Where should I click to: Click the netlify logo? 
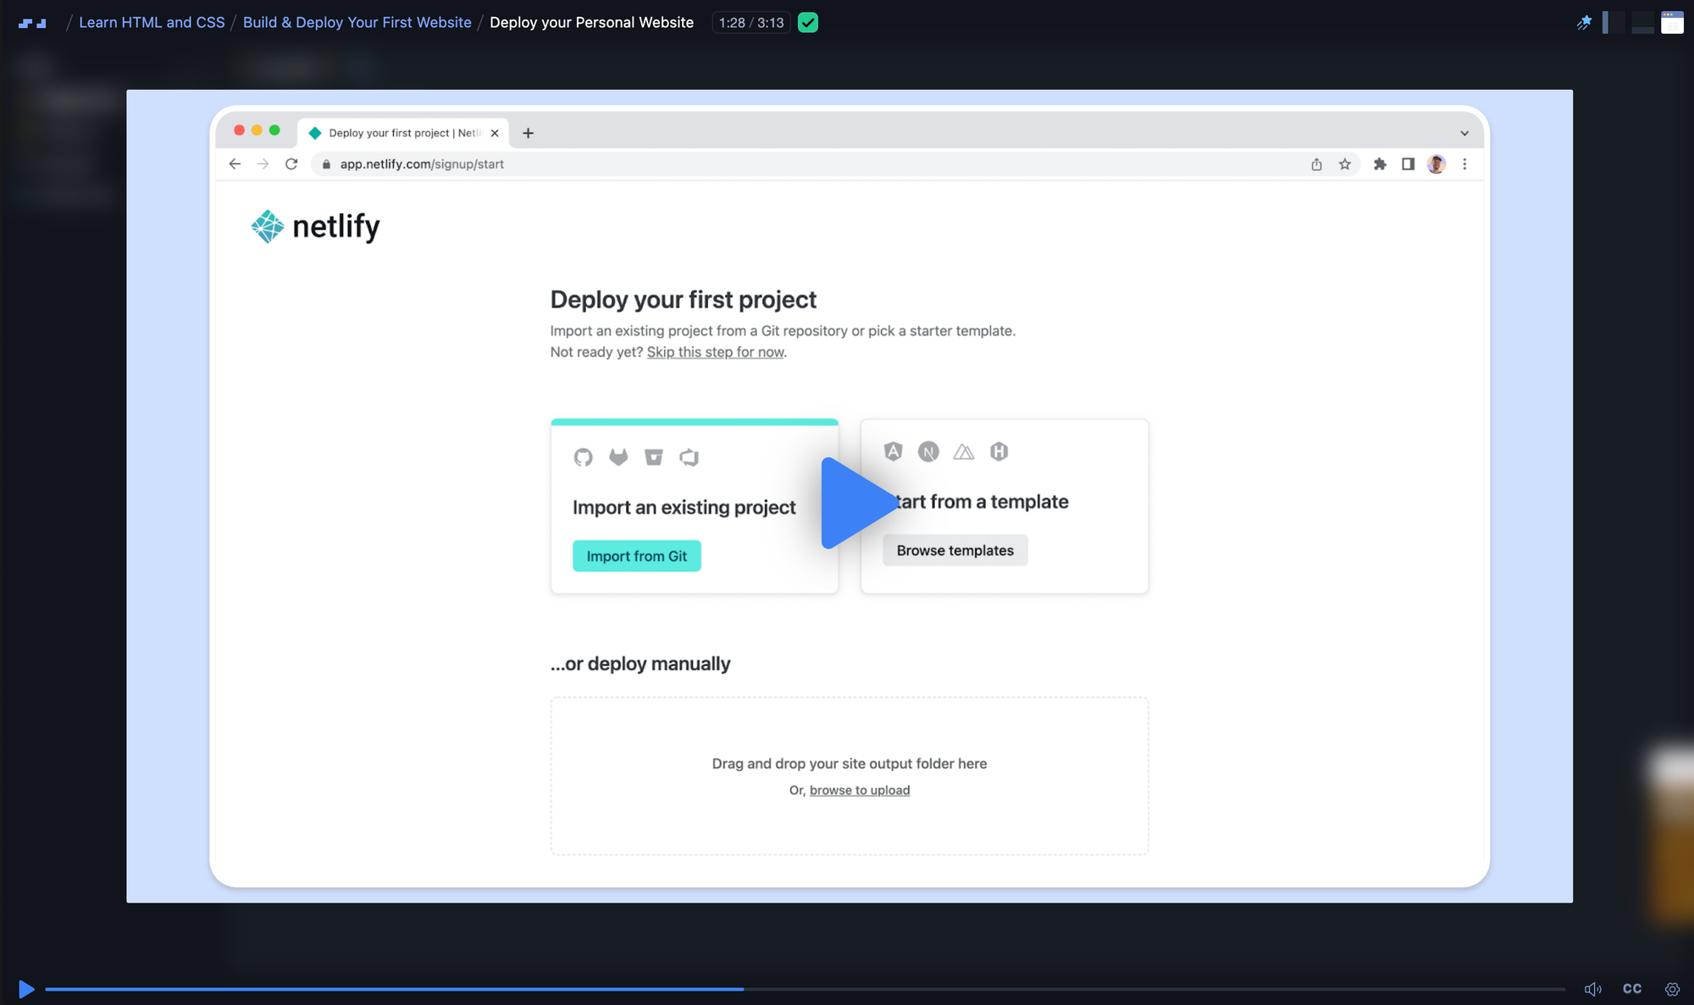click(315, 226)
